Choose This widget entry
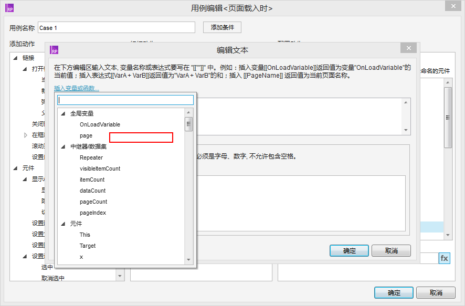The height and width of the screenshot is (306, 465). tap(85, 235)
